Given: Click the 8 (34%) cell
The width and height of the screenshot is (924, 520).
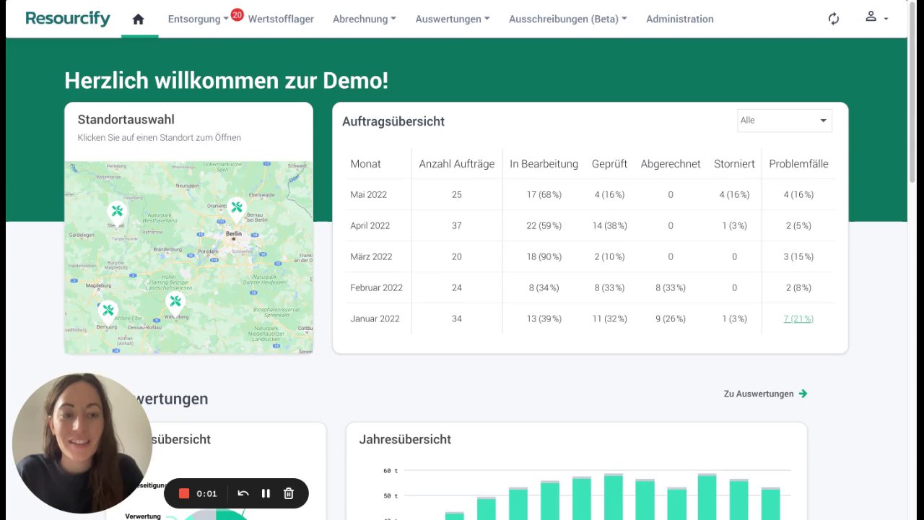Looking at the screenshot, I should [x=544, y=287].
